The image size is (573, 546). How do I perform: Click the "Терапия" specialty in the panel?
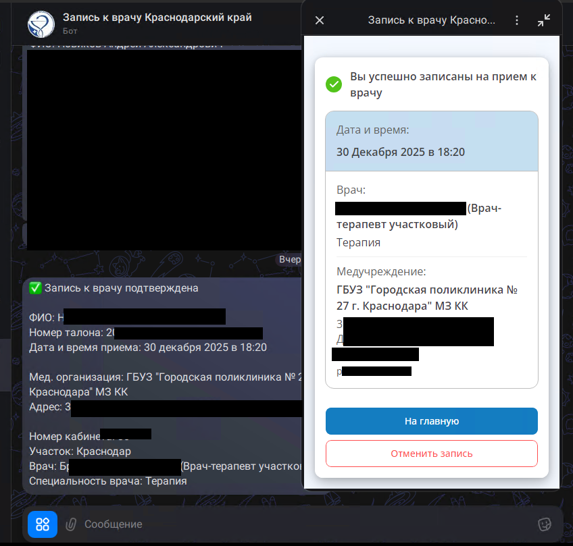358,242
